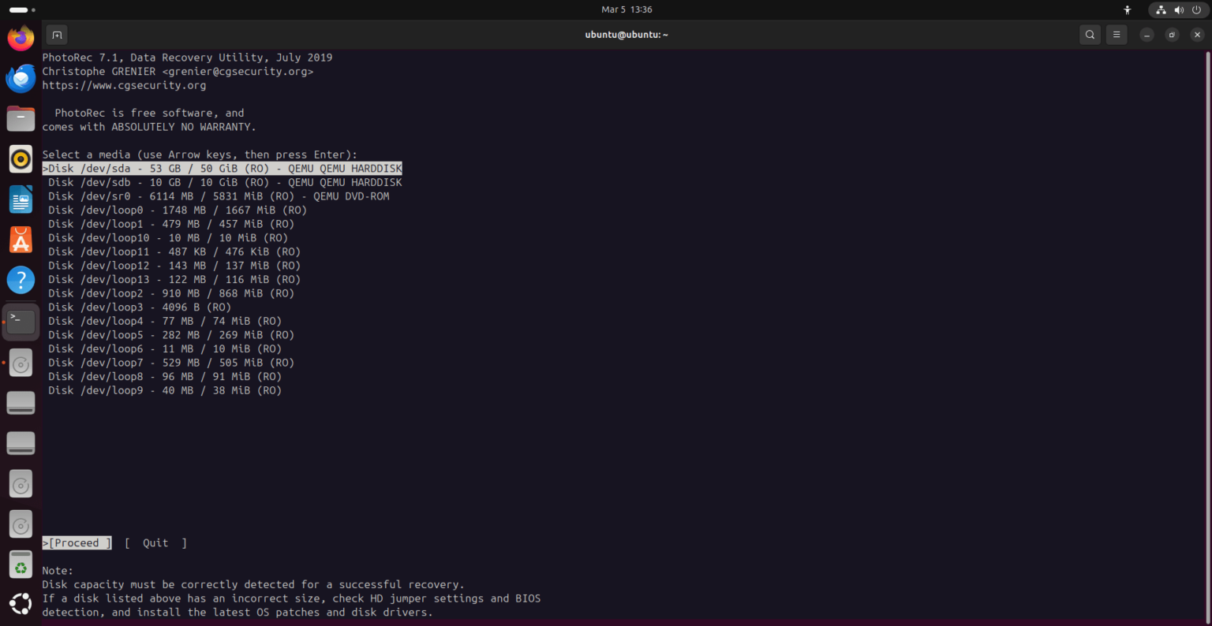Viewport: 1212px width, 626px height.
Task: Open the accessibility menu in the top bar
Action: point(1128,10)
